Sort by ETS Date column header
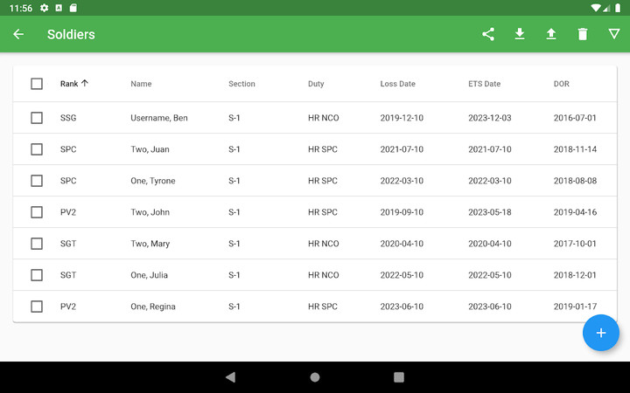Screen dimensions: 630x393 tap(484, 84)
